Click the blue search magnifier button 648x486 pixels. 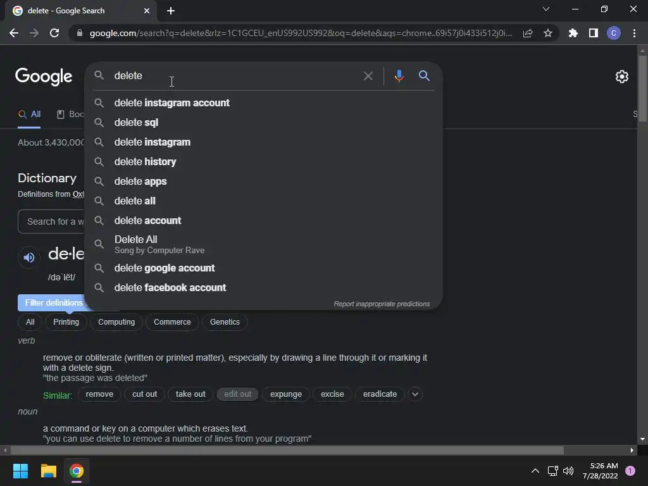click(x=425, y=76)
